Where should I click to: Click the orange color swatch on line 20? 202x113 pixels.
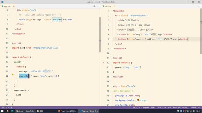click(x=138, y=100)
